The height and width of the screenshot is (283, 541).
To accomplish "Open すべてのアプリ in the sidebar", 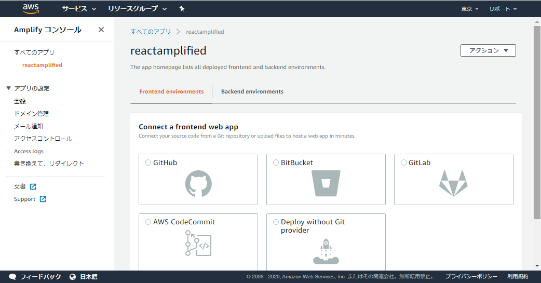I will (x=34, y=52).
